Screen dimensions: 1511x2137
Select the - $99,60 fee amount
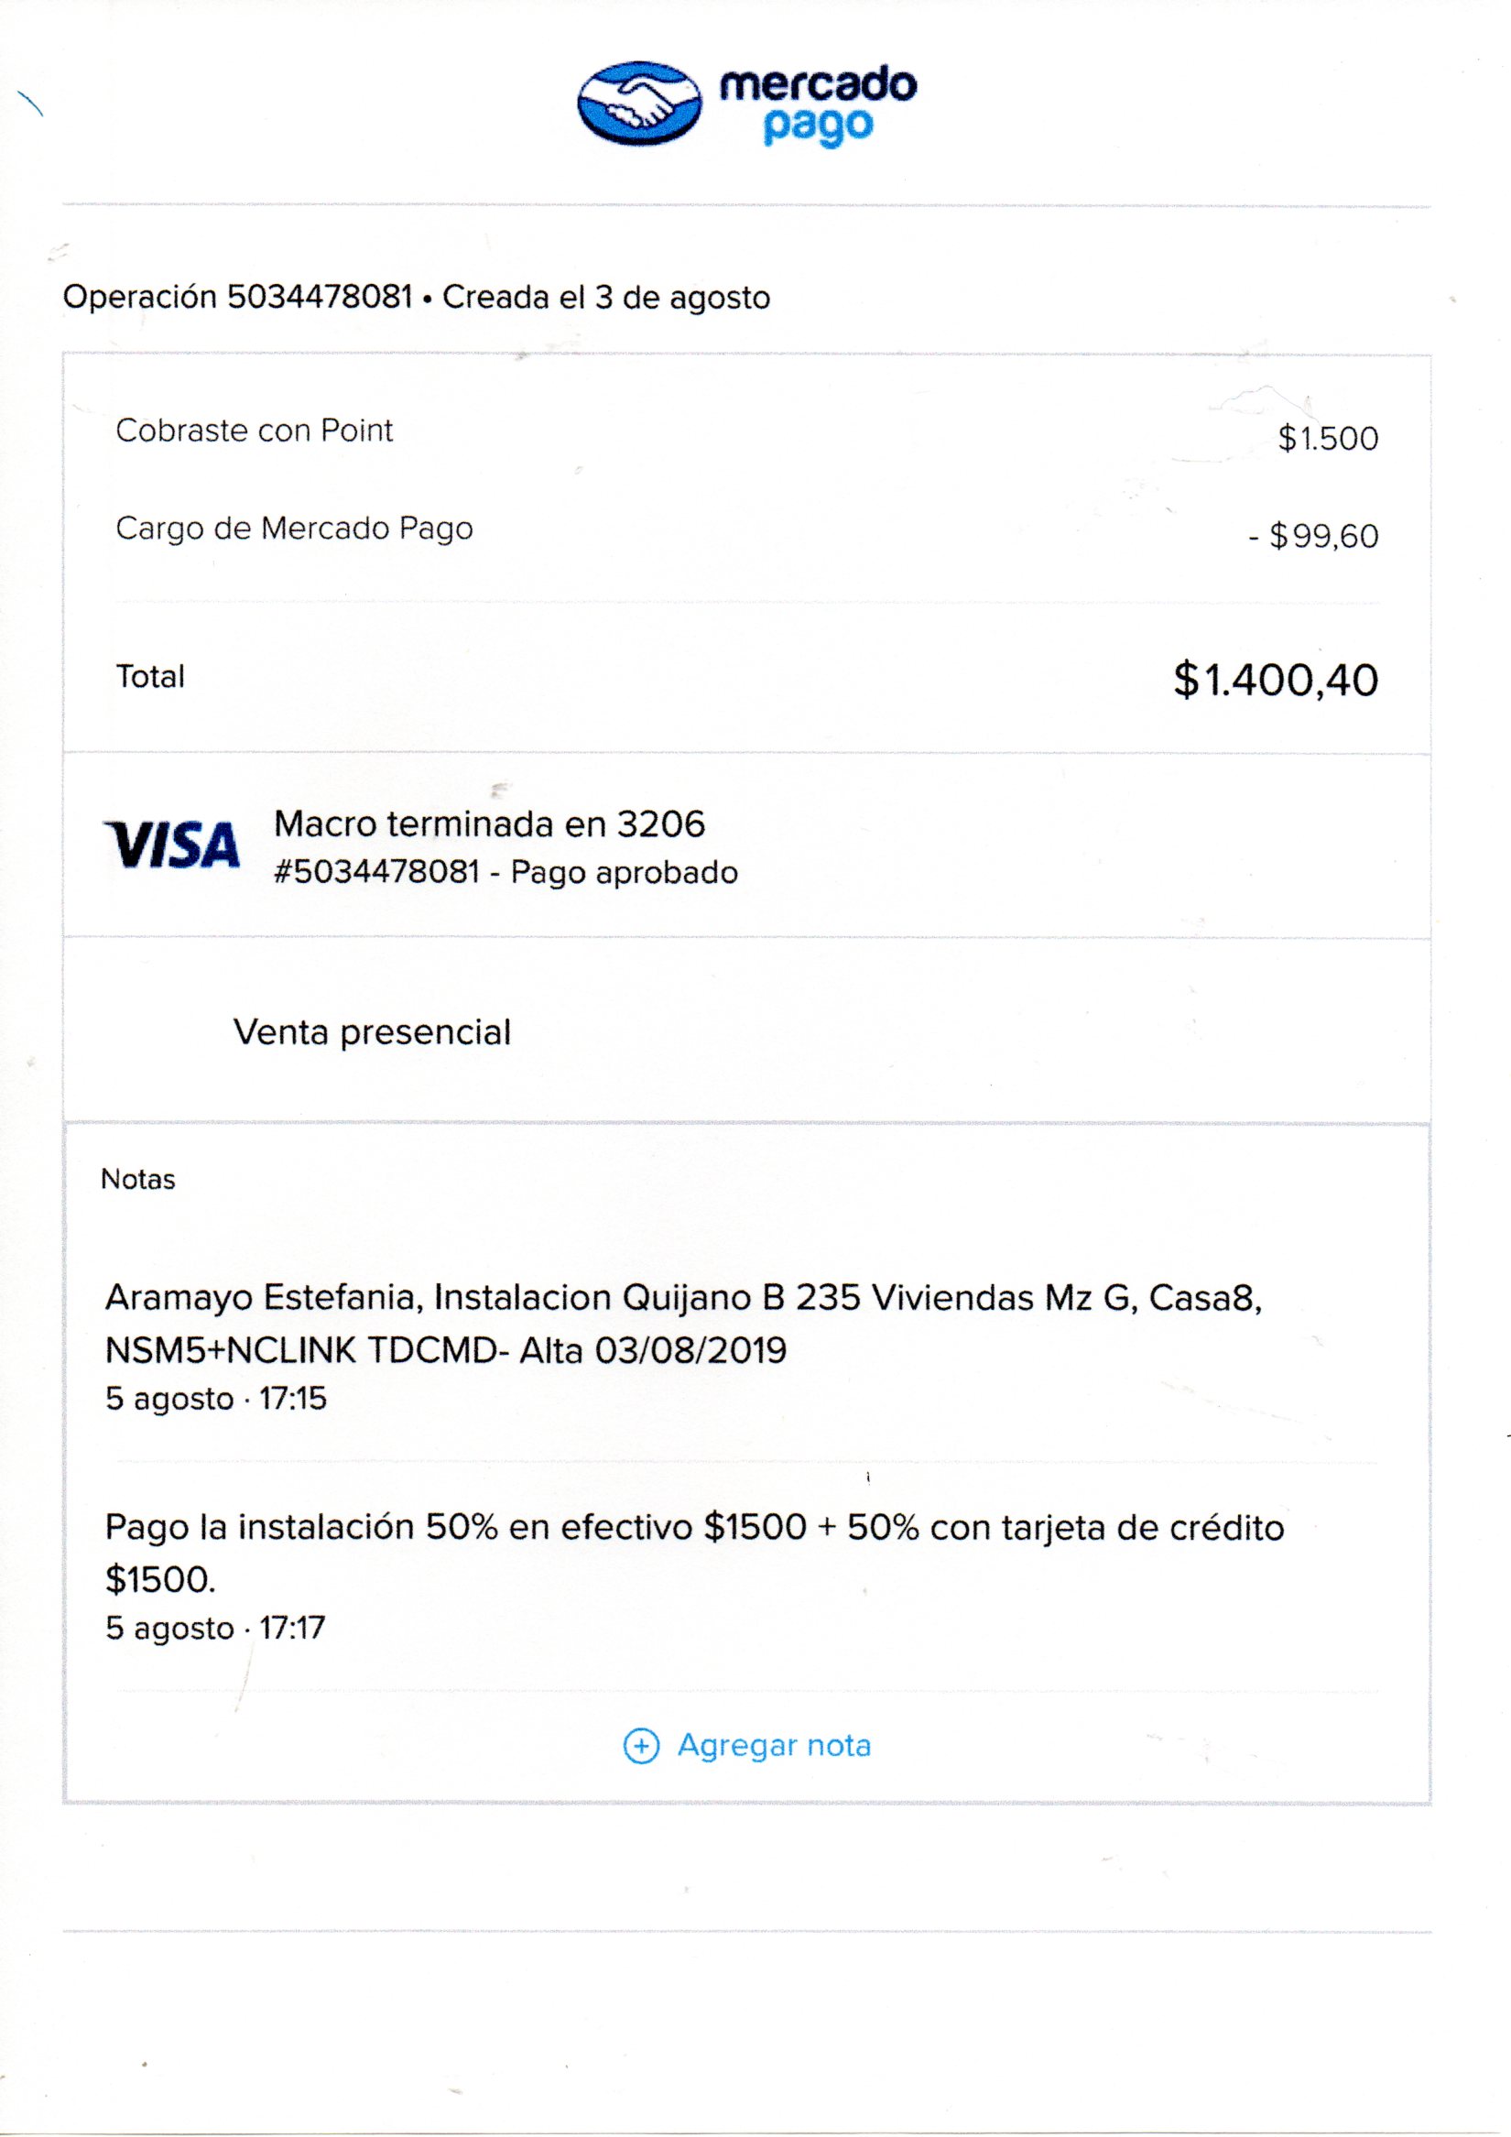(1313, 536)
